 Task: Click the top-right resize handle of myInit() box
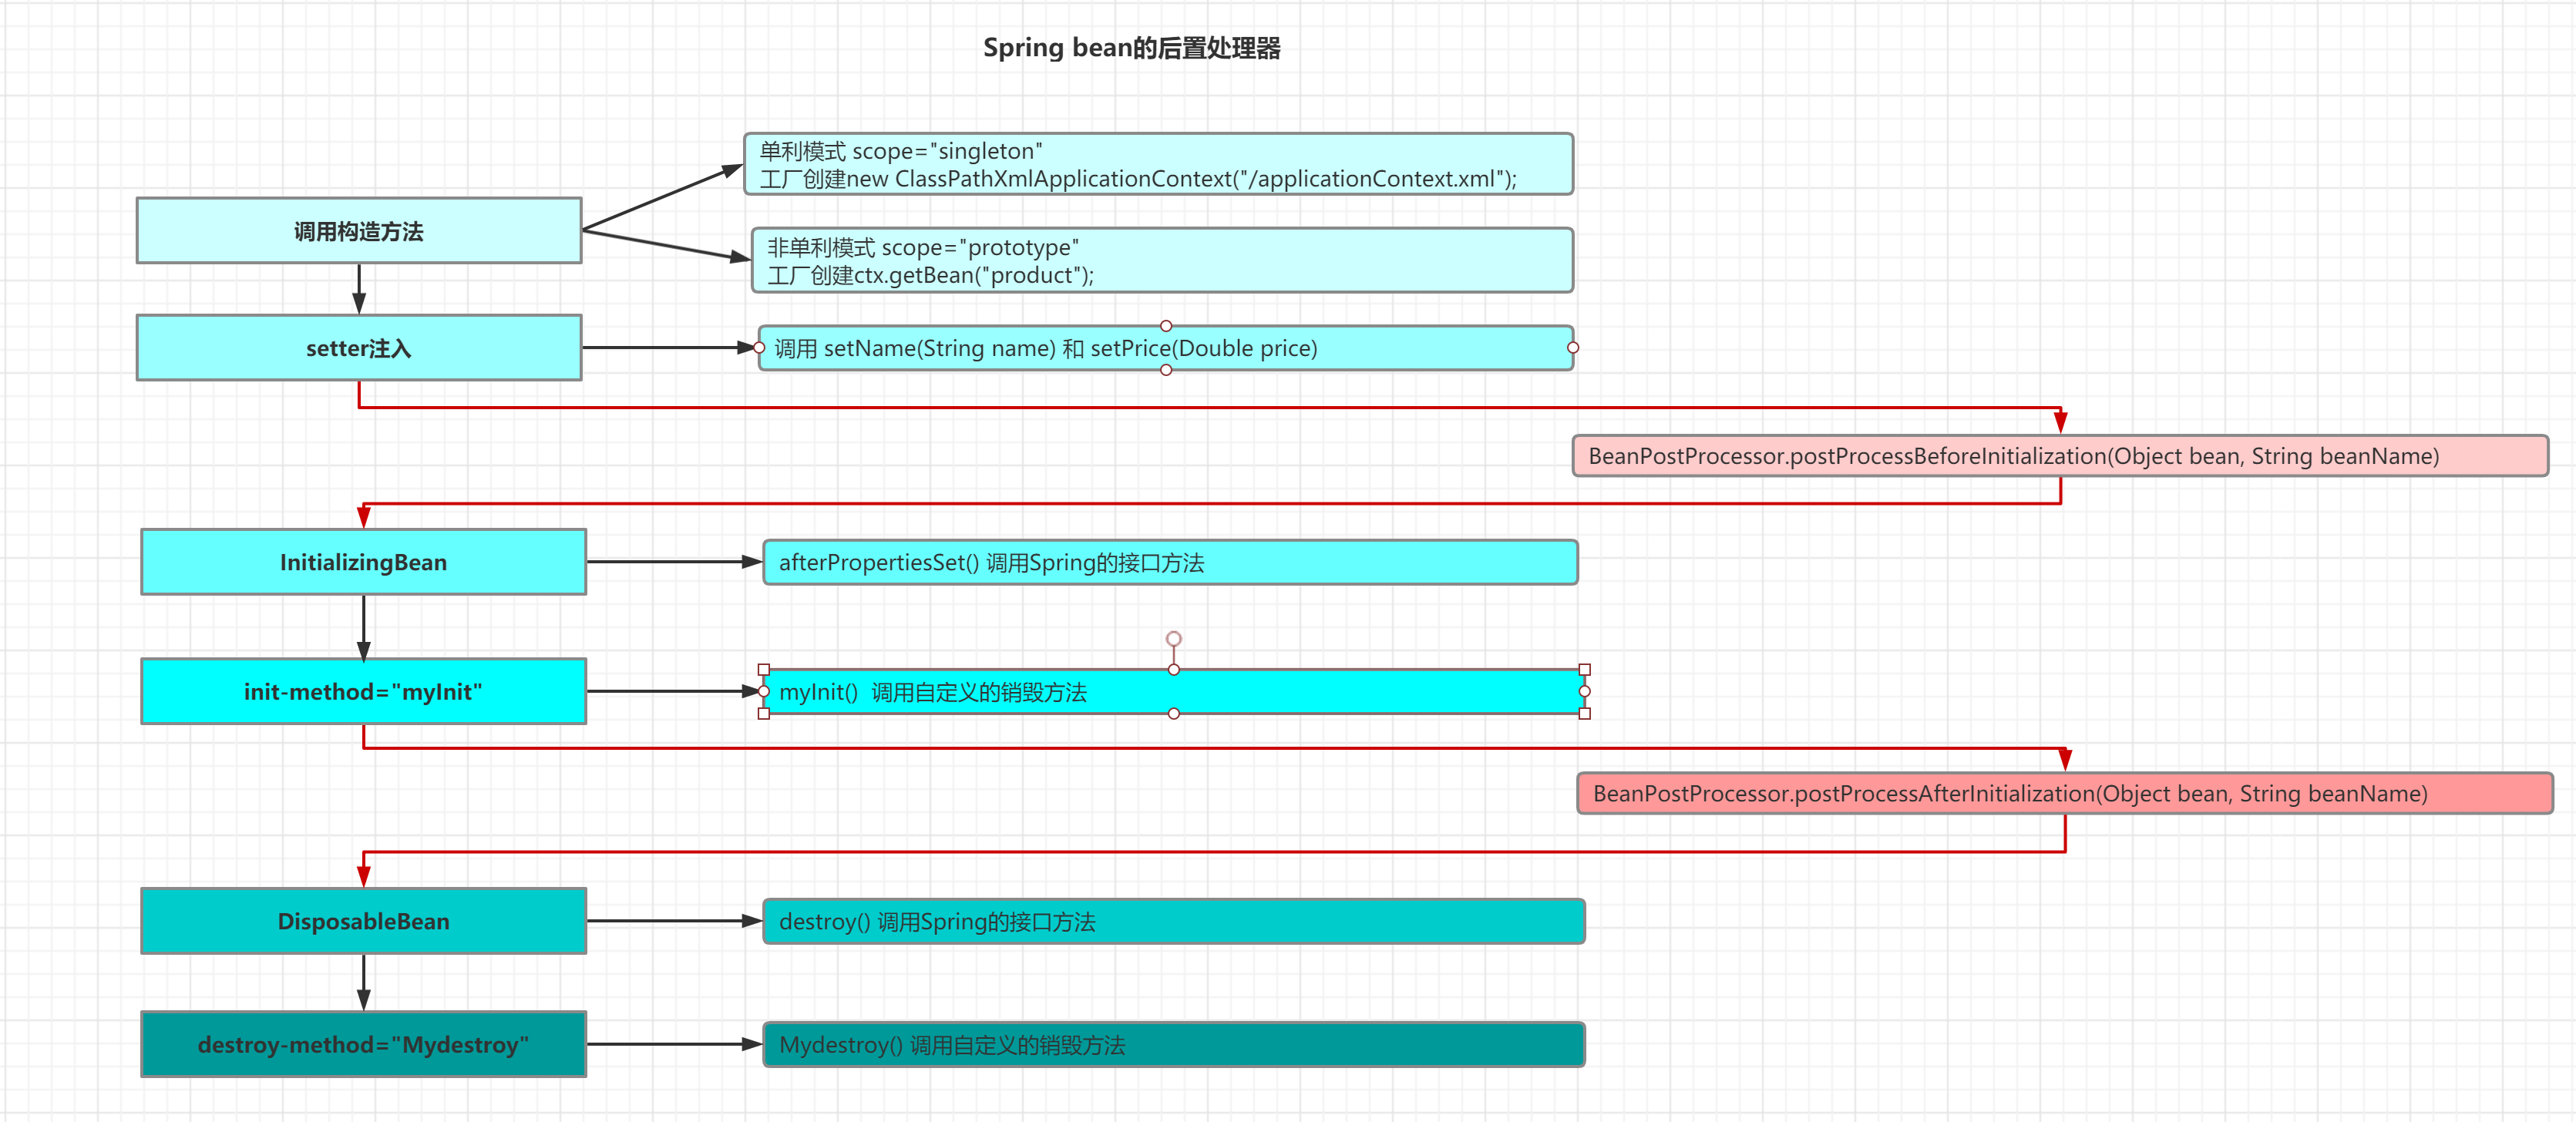(1585, 670)
